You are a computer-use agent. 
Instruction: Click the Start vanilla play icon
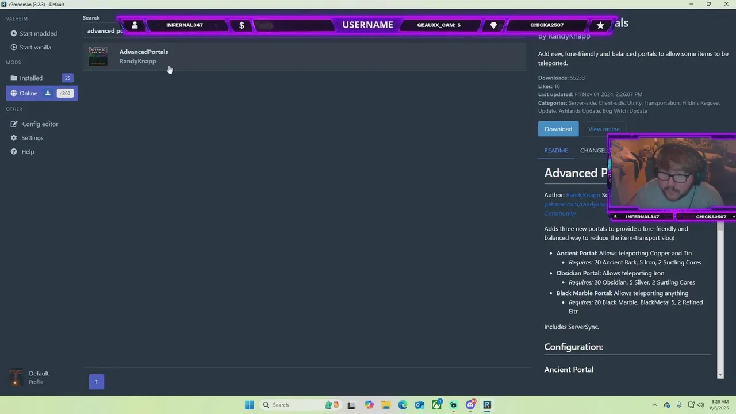pos(14,47)
